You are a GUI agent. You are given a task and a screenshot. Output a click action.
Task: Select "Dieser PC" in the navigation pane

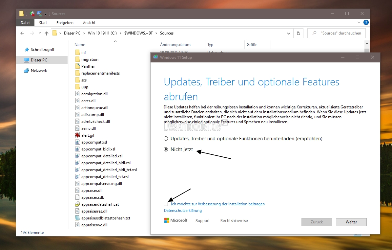39,60
